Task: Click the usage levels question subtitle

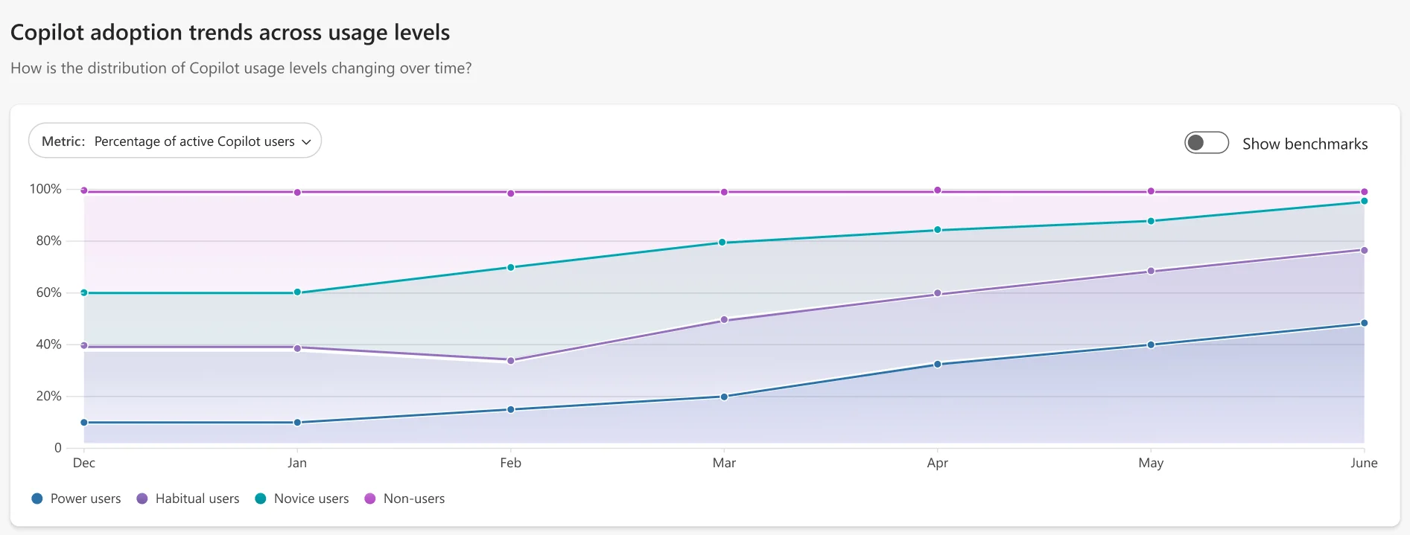Action: (241, 68)
